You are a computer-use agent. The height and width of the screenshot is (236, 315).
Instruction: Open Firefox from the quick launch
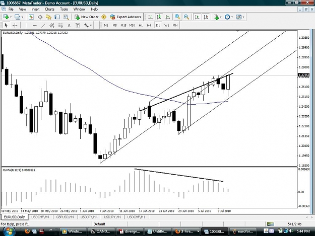tap(27, 231)
